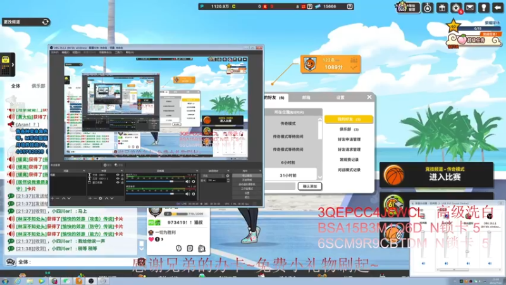Click the light bulb tips icon
Viewport: 506px width, 285px height.
tap(484, 8)
